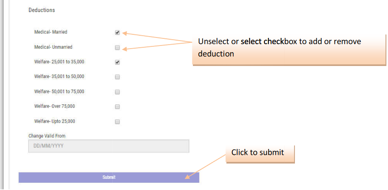Check the Welfare- Over 75,000 checkbox
This screenshot has width=388, height=190.
pos(117,107)
